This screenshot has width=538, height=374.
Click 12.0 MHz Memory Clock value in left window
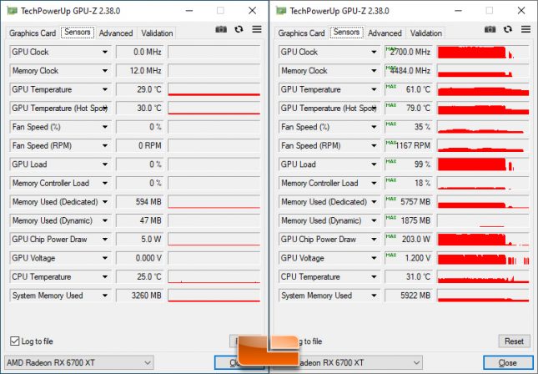(x=139, y=71)
